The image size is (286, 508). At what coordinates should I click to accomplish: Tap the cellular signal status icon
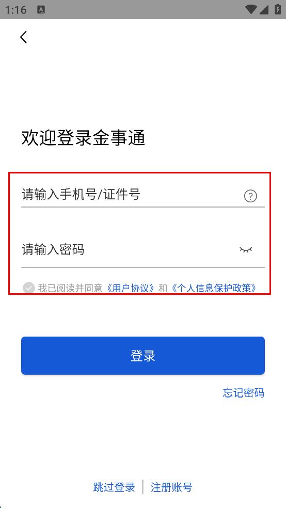pyautogui.click(x=264, y=9)
